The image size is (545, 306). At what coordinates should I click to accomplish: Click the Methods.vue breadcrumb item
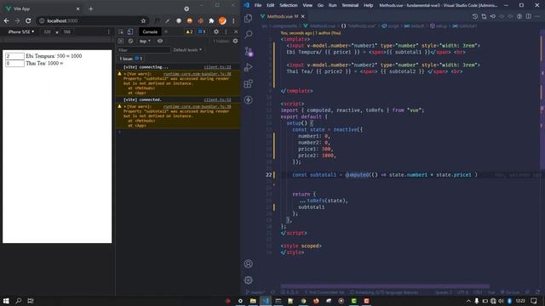pyautogui.click(x=323, y=25)
